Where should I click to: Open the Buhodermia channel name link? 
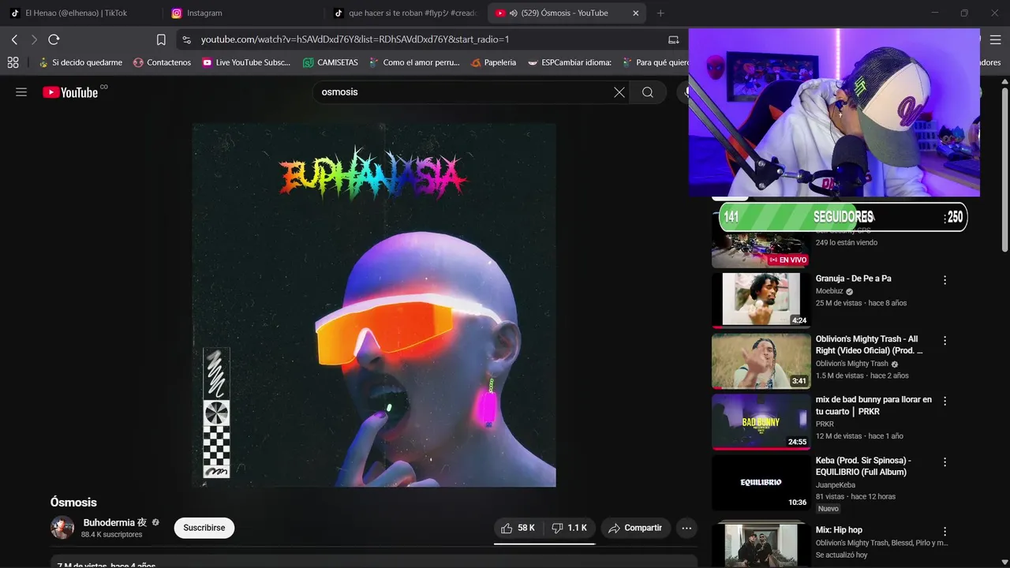click(x=115, y=522)
